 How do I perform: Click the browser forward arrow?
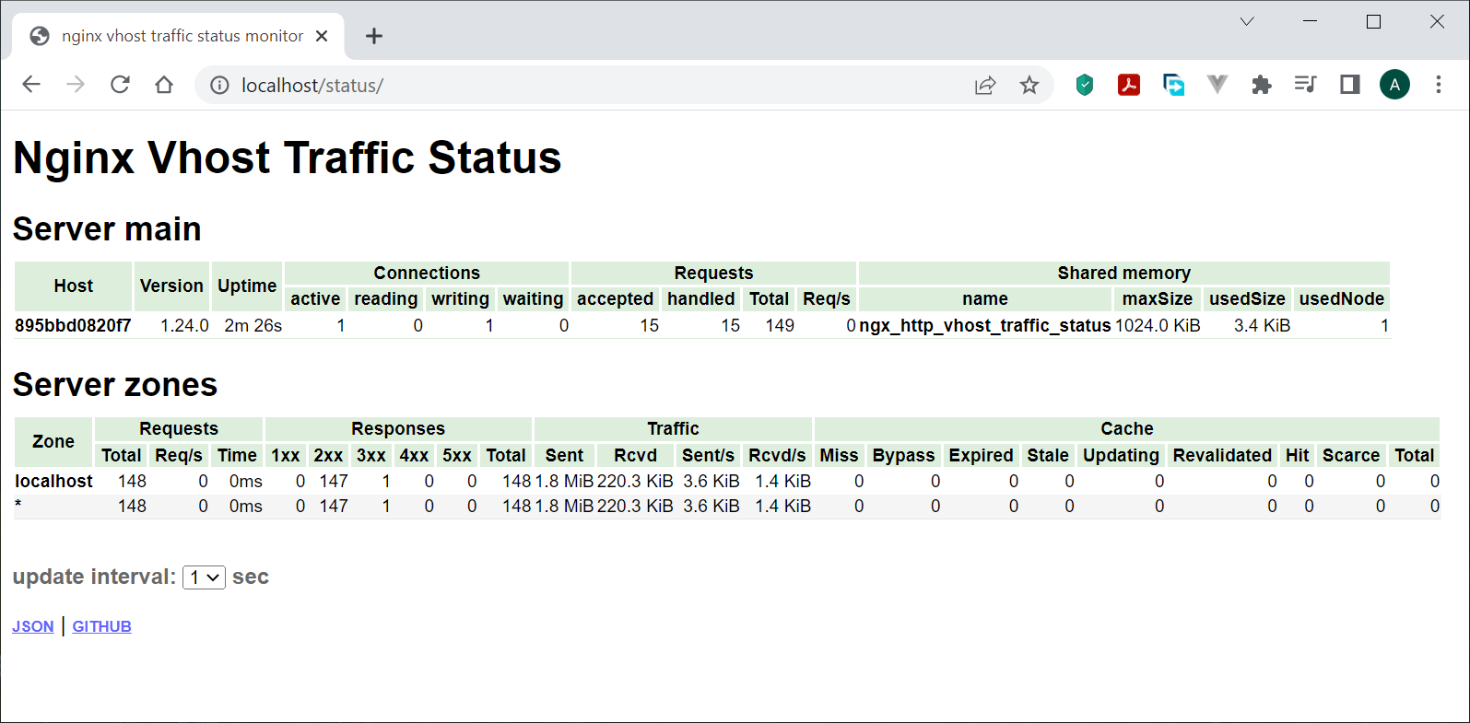pyautogui.click(x=76, y=85)
